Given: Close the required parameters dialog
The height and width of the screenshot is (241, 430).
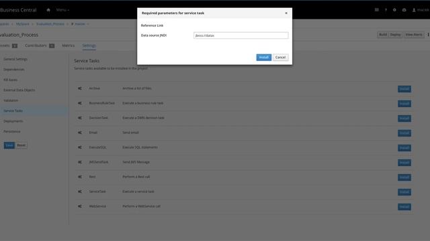Looking at the screenshot, I should tap(286, 13).
